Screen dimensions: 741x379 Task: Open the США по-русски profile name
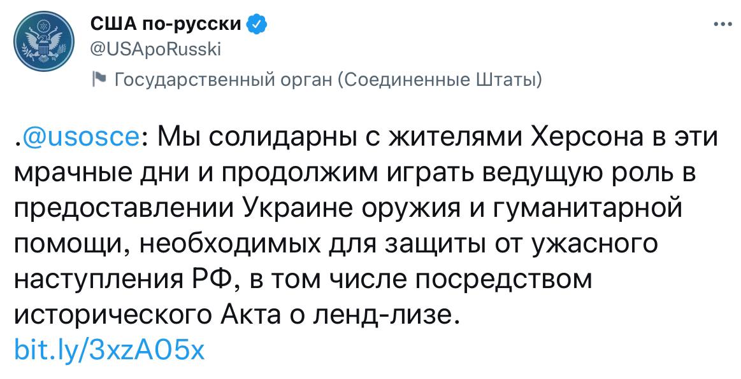point(166,25)
